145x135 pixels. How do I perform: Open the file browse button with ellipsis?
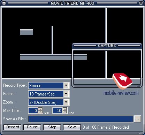(x=137, y=119)
